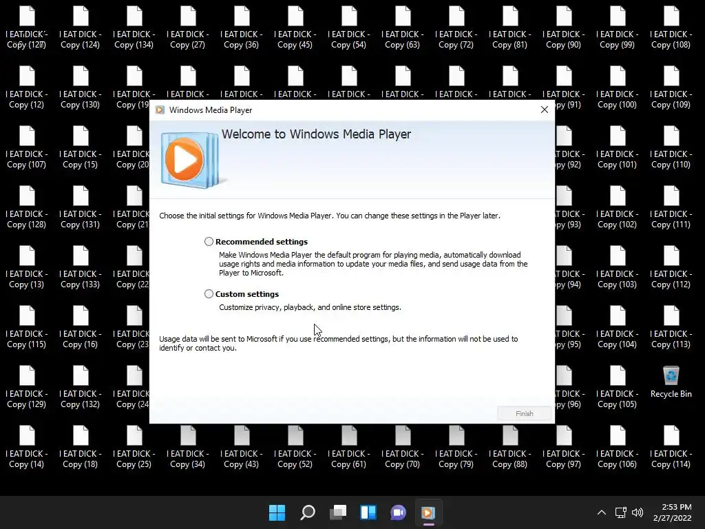
Task: Select the Copy (43) file icon
Action: click(x=242, y=447)
